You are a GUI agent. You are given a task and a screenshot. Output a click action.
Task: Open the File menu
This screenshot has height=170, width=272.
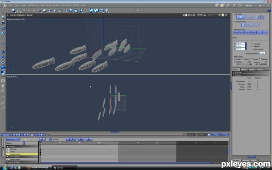(10, 5)
